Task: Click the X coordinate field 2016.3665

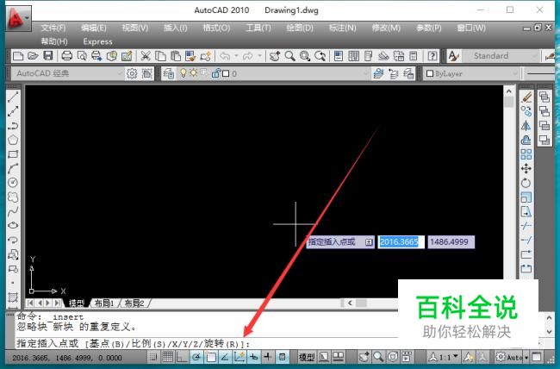Action: [401, 242]
